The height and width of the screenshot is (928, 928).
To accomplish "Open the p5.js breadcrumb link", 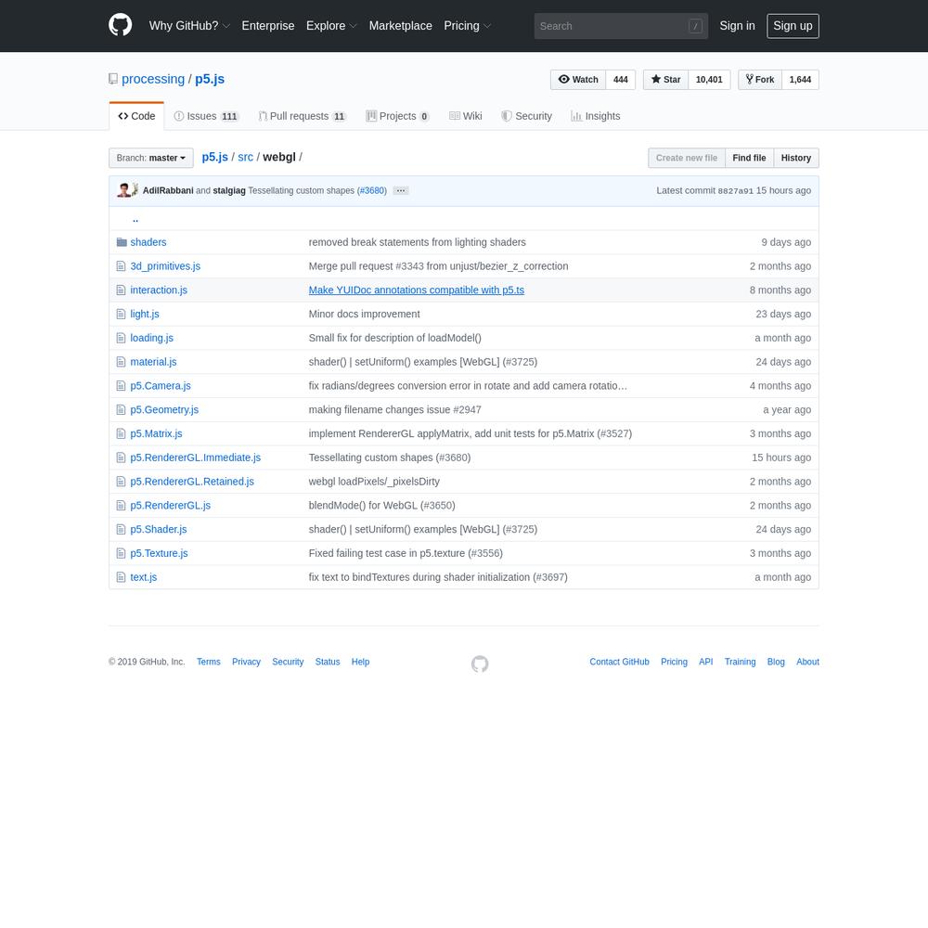I will [x=215, y=157].
